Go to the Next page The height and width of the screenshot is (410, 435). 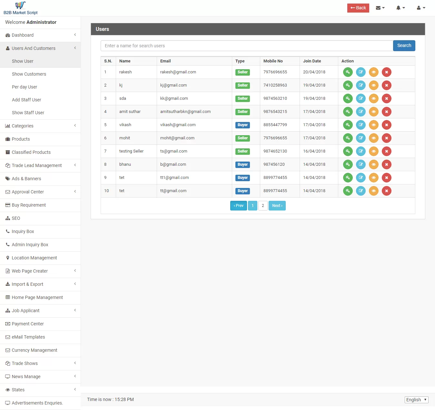pyautogui.click(x=277, y=206)
